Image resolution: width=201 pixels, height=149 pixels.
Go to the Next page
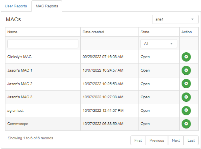[176, 140]
